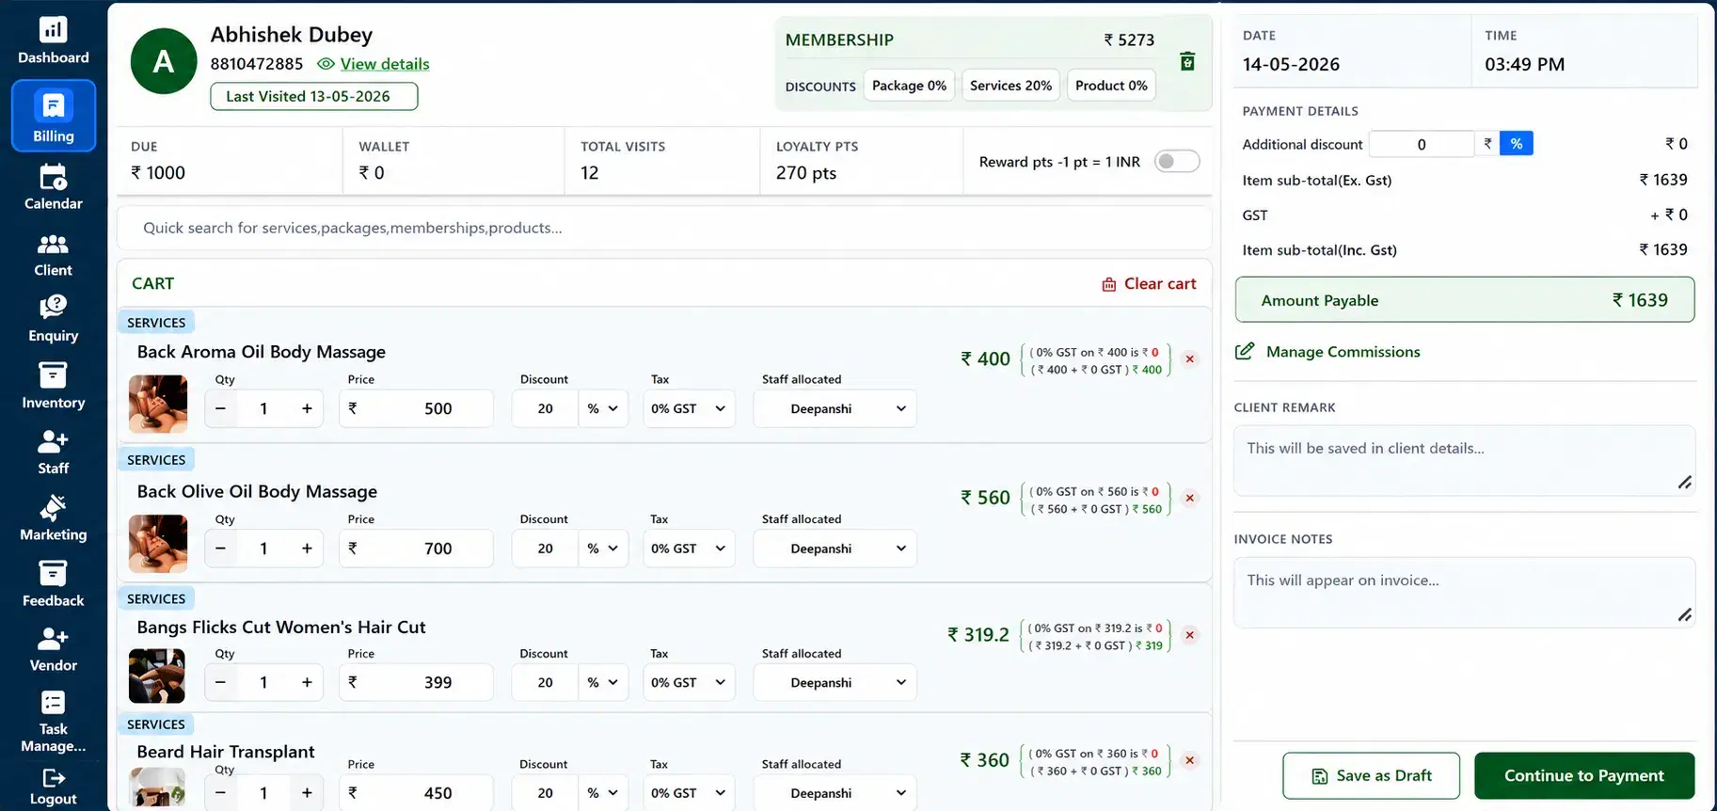
Task: Remove Back Olive Oil Body Massage item
Action: (1190, 498)
